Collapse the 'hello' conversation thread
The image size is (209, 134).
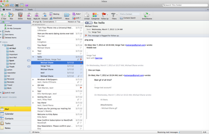tap(33, 57)
